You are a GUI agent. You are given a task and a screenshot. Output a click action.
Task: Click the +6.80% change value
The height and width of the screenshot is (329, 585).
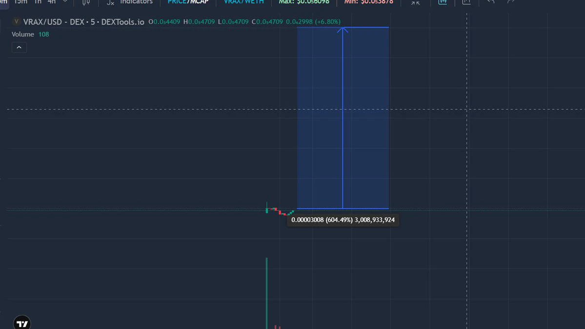point(328,21)
